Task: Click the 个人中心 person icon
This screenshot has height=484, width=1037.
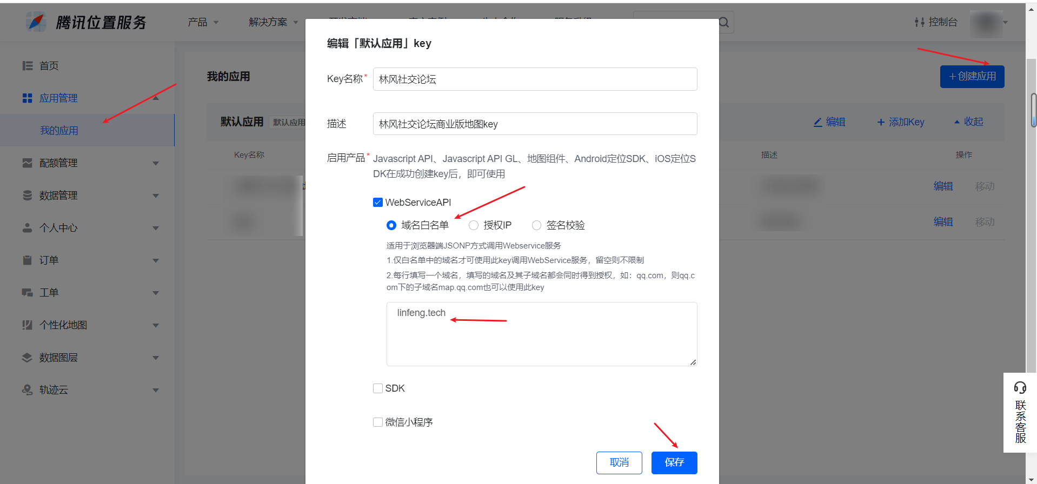Action: pos(28,228)
